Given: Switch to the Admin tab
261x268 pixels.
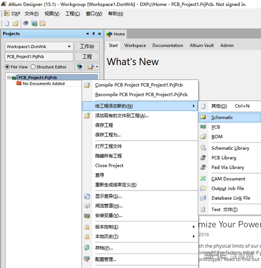Looking at the screenshot, I should (x=227, y=45).
